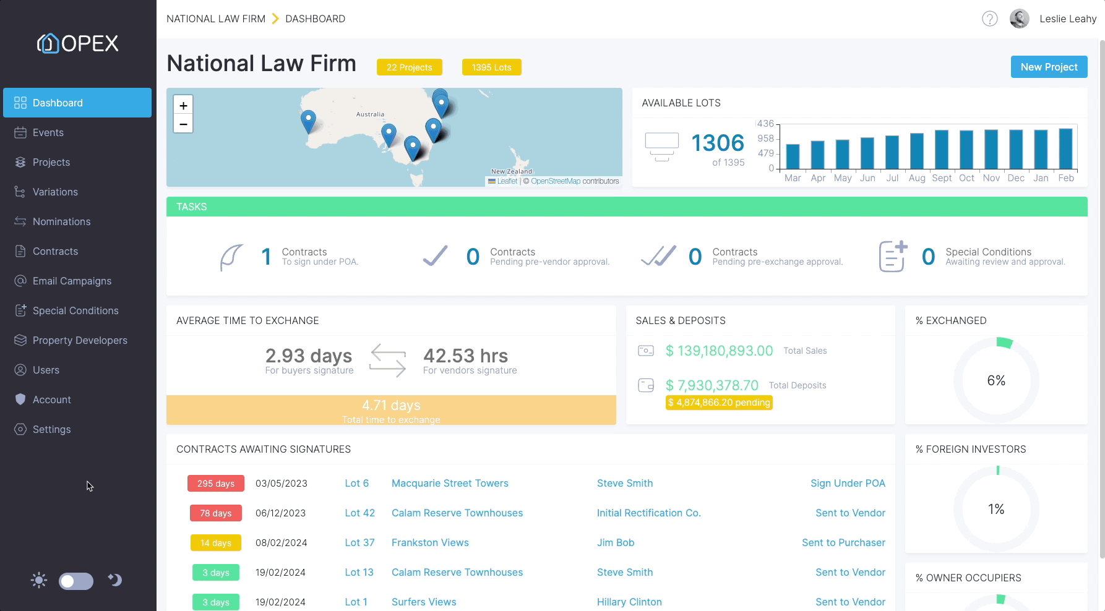
Task: Click the sun light-mode icon
Action: coord(39,580)
